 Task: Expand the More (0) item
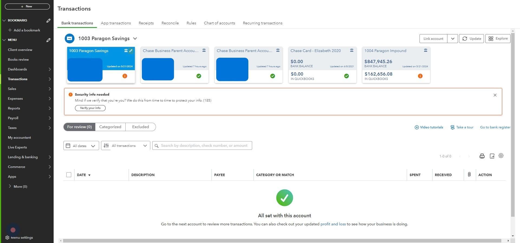18,187
